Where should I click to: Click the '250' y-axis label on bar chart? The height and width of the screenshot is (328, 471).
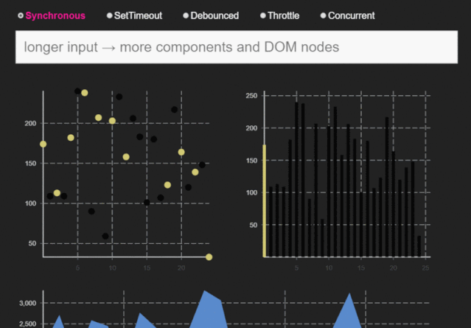252,96
